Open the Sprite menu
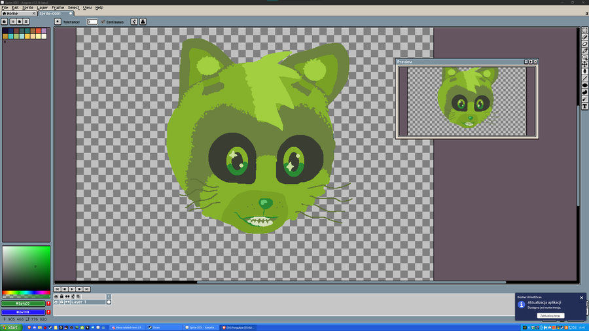The height and width of the screenshot is (331, 589). 27,7
